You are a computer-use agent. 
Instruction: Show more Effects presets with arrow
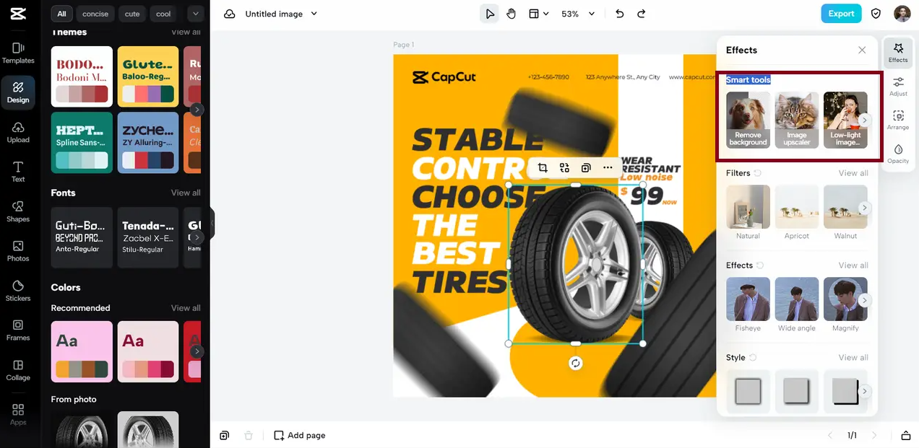(x=865, y=300)
